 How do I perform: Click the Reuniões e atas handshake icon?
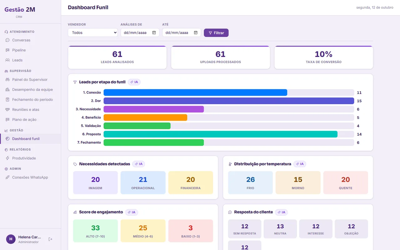point(7,109)
